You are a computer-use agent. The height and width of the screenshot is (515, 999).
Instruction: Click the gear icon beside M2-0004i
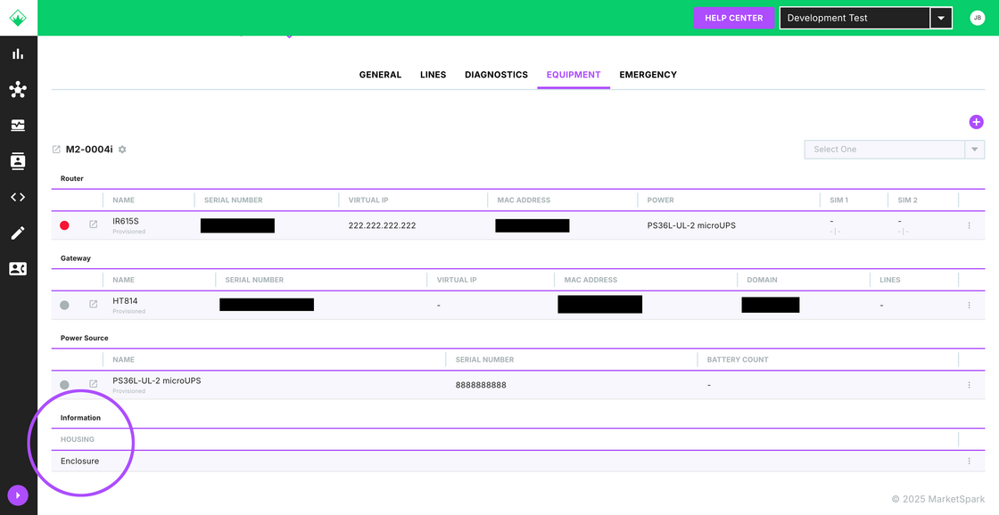point(122,150)
